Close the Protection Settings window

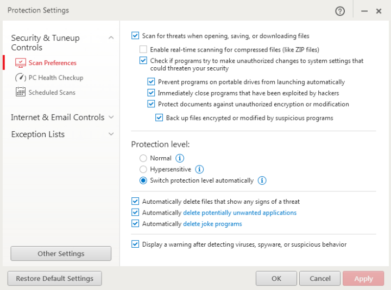[x=379, y=11]
